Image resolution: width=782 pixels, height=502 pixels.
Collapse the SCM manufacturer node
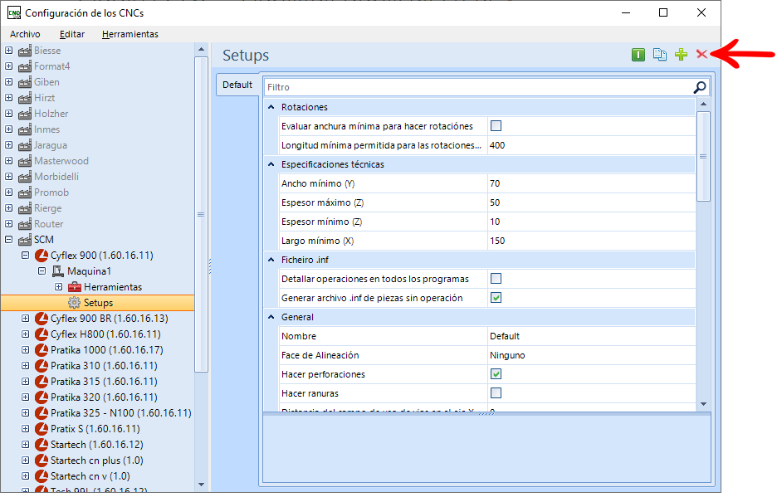coord(8,240)
